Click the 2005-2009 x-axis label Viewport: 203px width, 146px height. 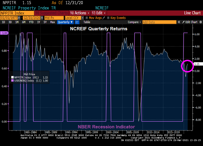[132, 132]
